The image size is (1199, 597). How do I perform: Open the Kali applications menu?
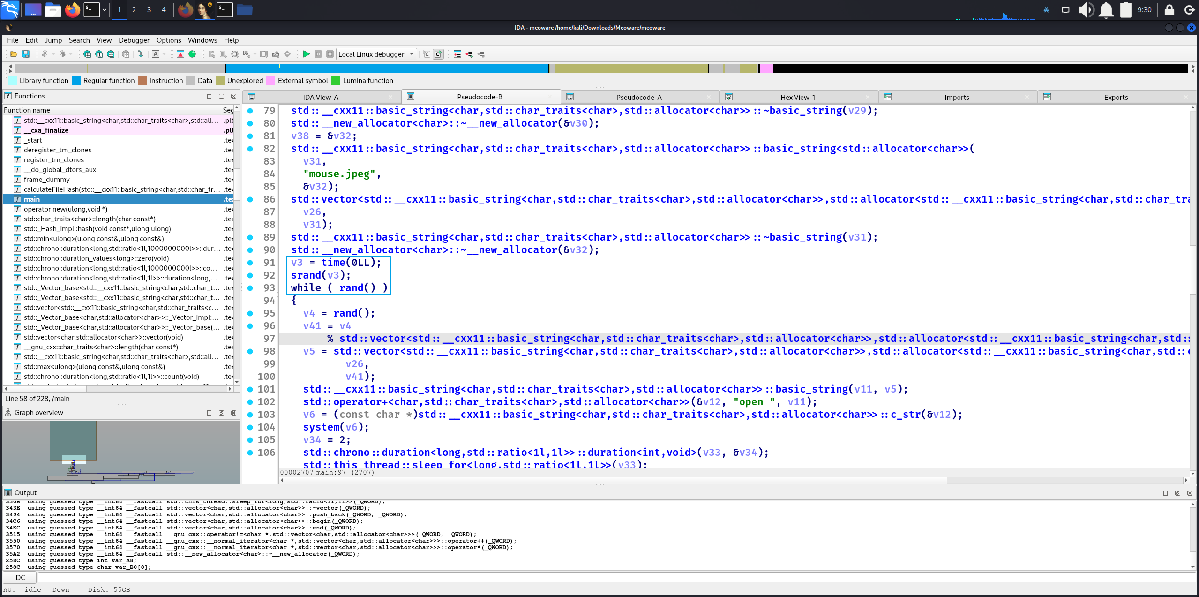pyautogui.click(x=10, y=9)
